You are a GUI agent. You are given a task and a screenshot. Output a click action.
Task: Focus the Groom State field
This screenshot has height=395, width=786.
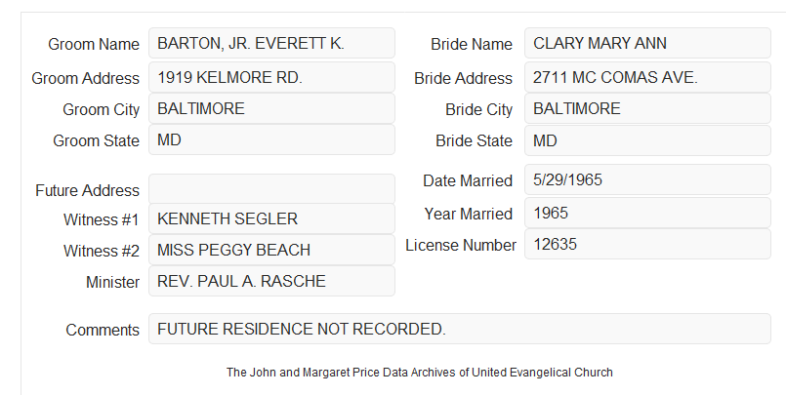tap(271, 139)
